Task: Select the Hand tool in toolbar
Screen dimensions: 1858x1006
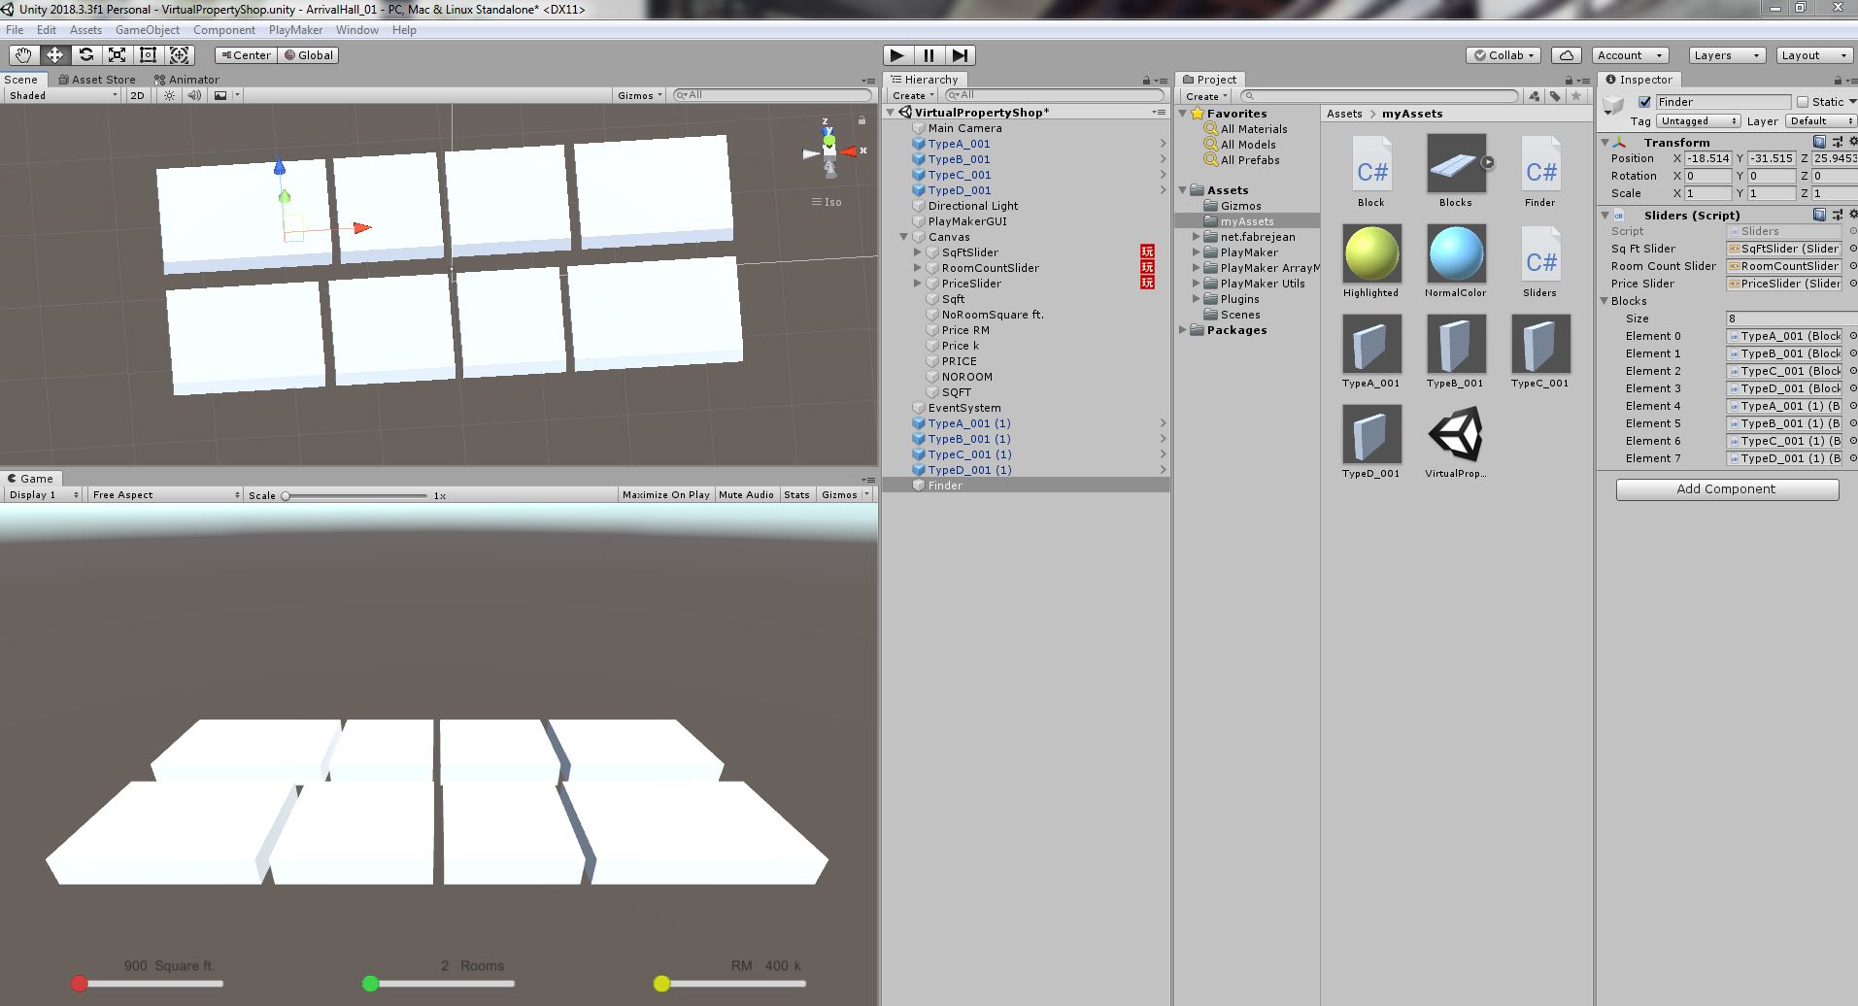Action: click(23, 55)
